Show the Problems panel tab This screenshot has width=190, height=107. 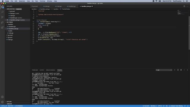coord(35,70)
